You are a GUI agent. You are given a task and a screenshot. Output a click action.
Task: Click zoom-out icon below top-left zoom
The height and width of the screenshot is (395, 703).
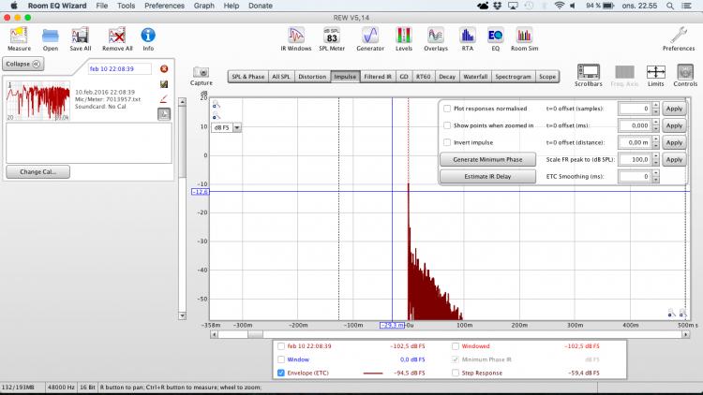coord(217,116)
